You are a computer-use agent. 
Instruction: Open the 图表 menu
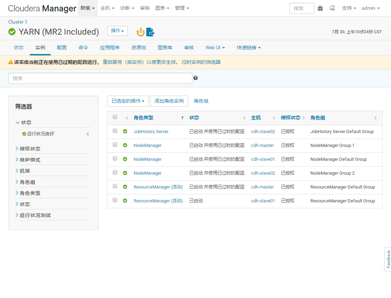click(x=162, y=8)
